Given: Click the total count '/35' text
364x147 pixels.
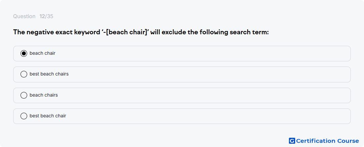Looking at the screenshot, I should (x=49, y=16).
